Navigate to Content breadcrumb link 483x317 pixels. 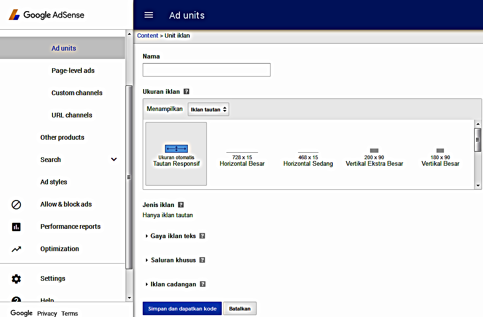[148, 35]
